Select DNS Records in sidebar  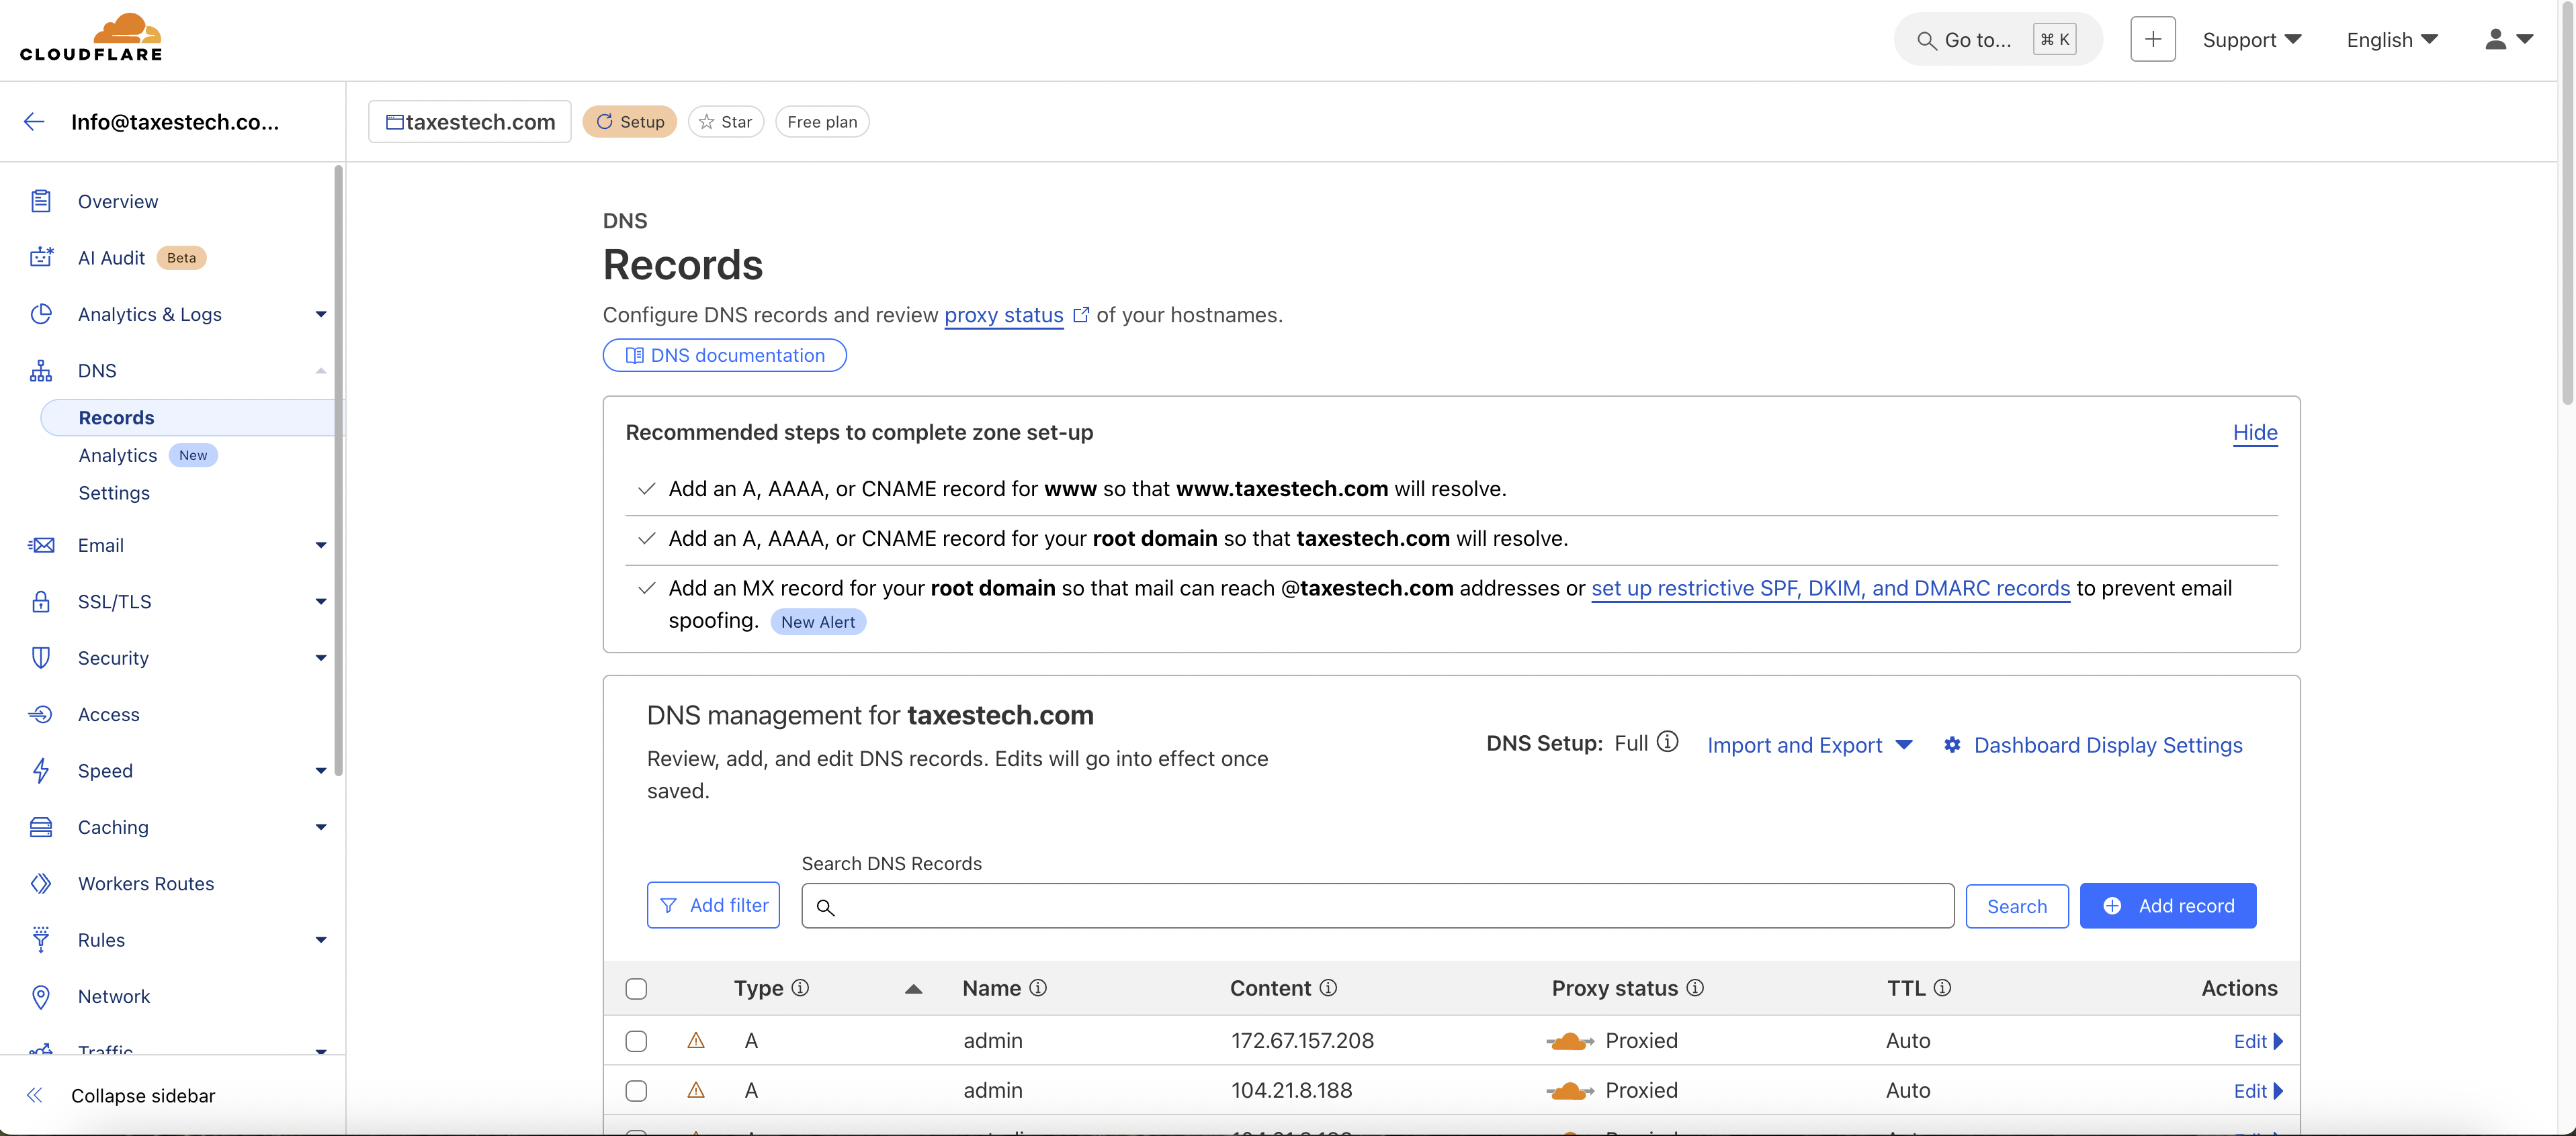[x=191, y=418]
